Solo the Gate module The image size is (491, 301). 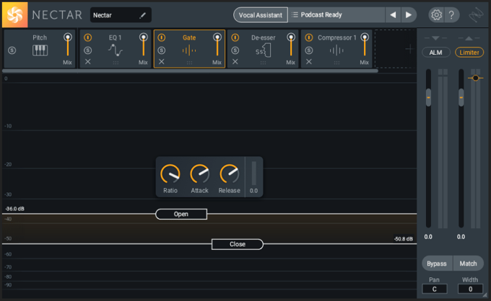pyautogui.click(x=161, y=50)
